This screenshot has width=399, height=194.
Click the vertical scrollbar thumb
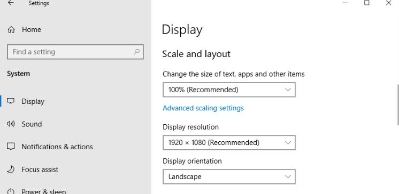[x=398, y=104]
